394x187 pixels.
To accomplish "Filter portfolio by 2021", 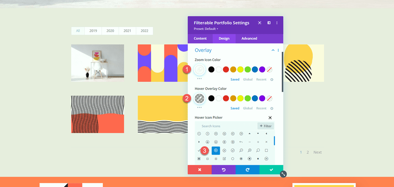I will (x=127, y=31).
